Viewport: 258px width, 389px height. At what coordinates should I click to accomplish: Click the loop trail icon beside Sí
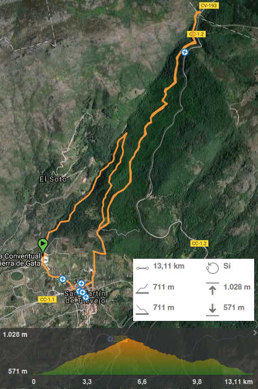(212, 268)
